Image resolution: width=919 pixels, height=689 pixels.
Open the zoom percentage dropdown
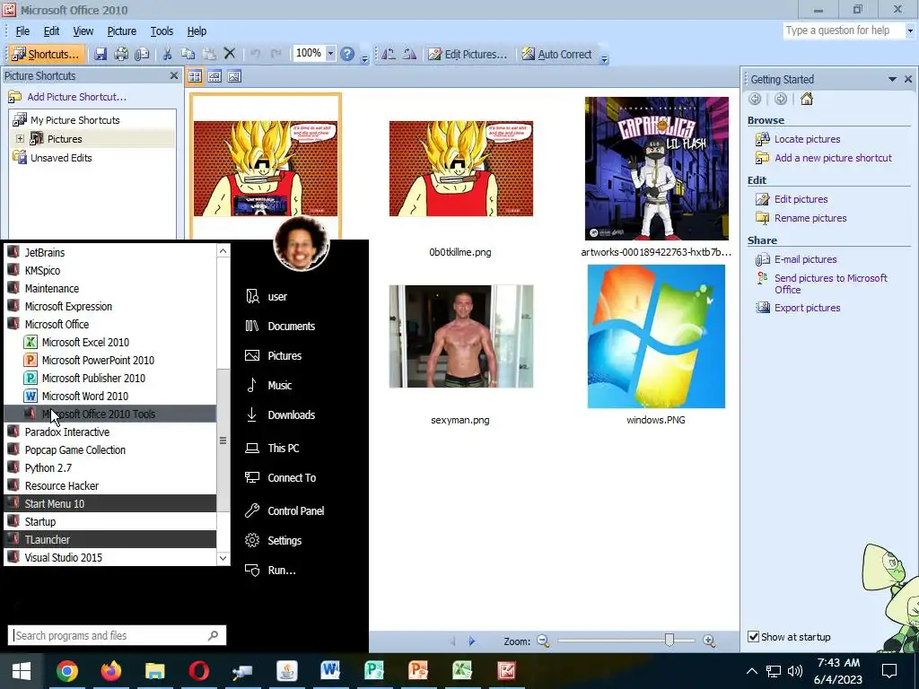coord(330,53)
